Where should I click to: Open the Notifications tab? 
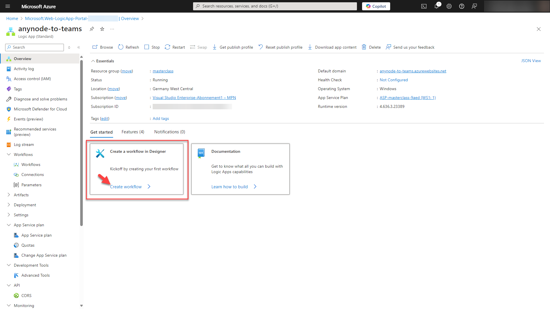click(169, 132)
